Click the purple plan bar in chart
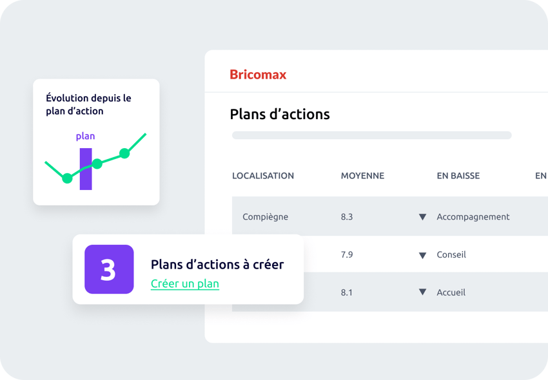 click(x=86, y=169)
